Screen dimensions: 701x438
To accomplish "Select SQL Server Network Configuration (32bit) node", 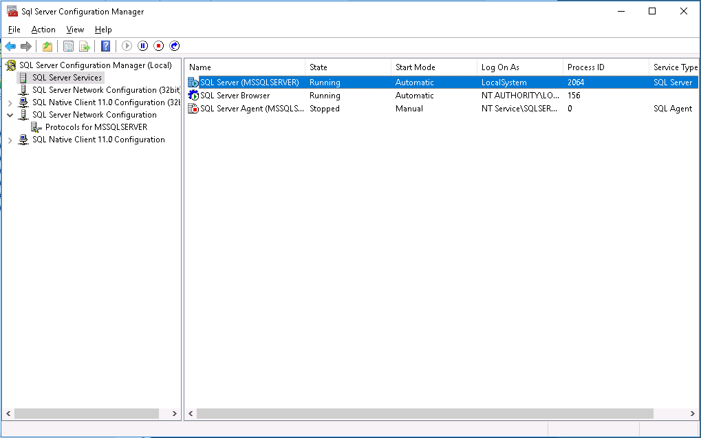I will tap(106, 90).
